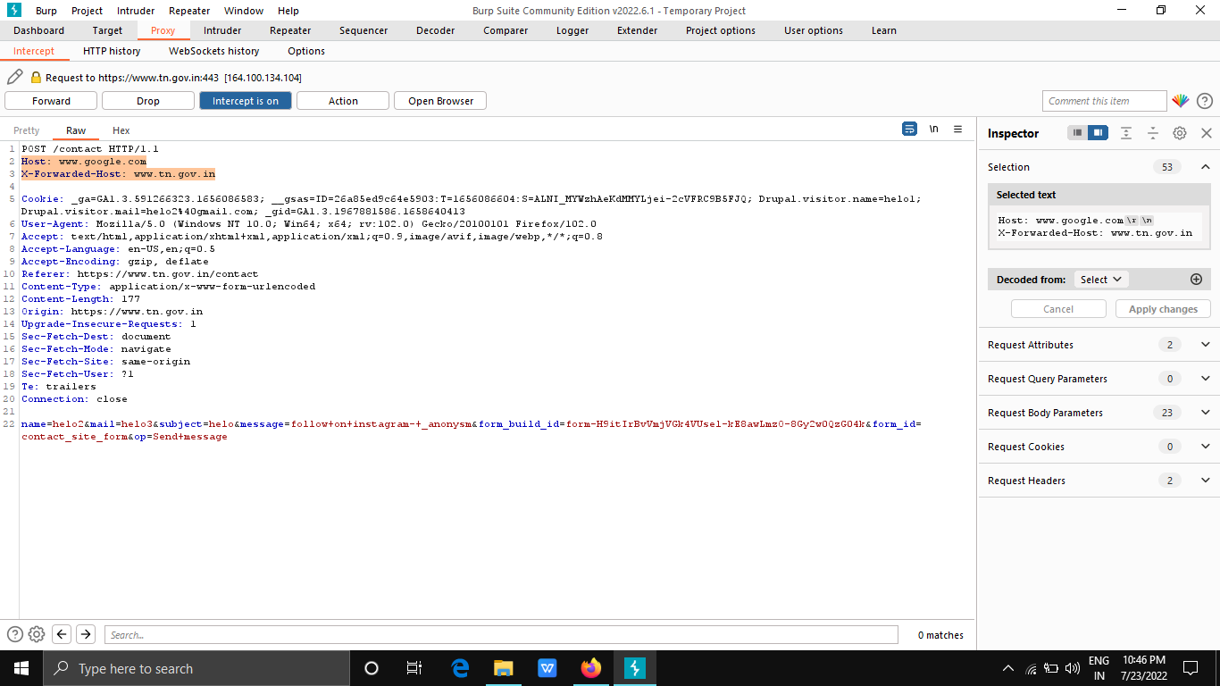The image size is (1220, 686).
Task: Turn off Intercept is on button
Action: [246, 101]
